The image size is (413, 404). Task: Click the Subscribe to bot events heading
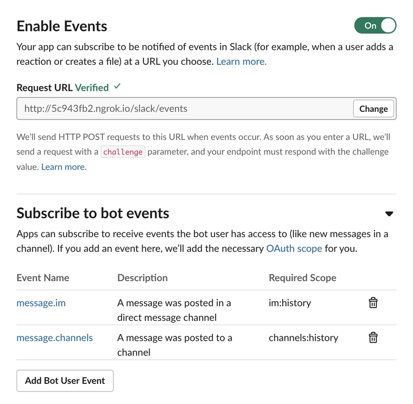click(93, 213)
